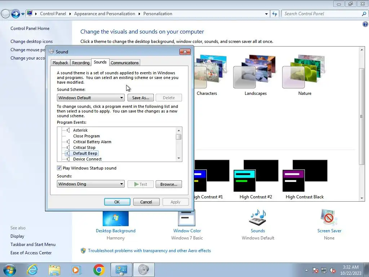Viewport: 369px width, 277px height.
Task: Open Troubleshoot problems with transparency link
Action: pos(149,251)
